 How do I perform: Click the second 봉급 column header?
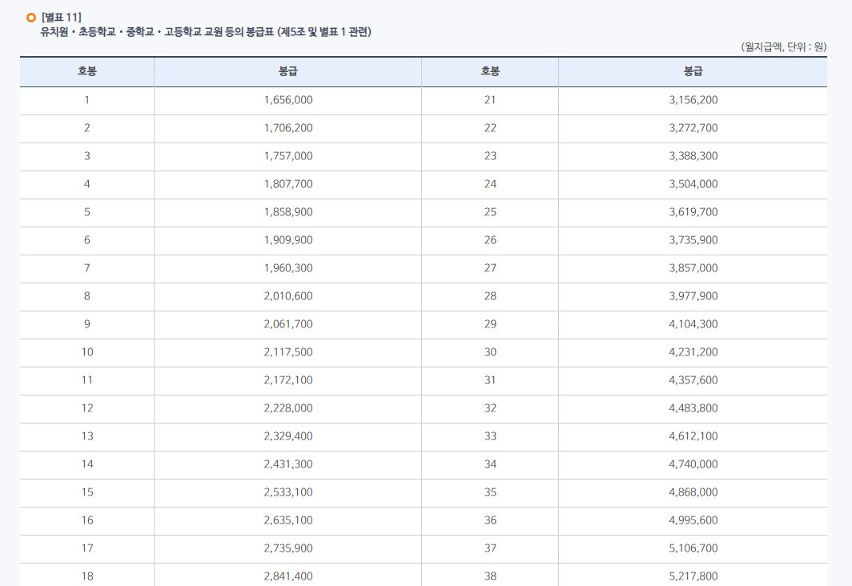(x=693, y=71)
